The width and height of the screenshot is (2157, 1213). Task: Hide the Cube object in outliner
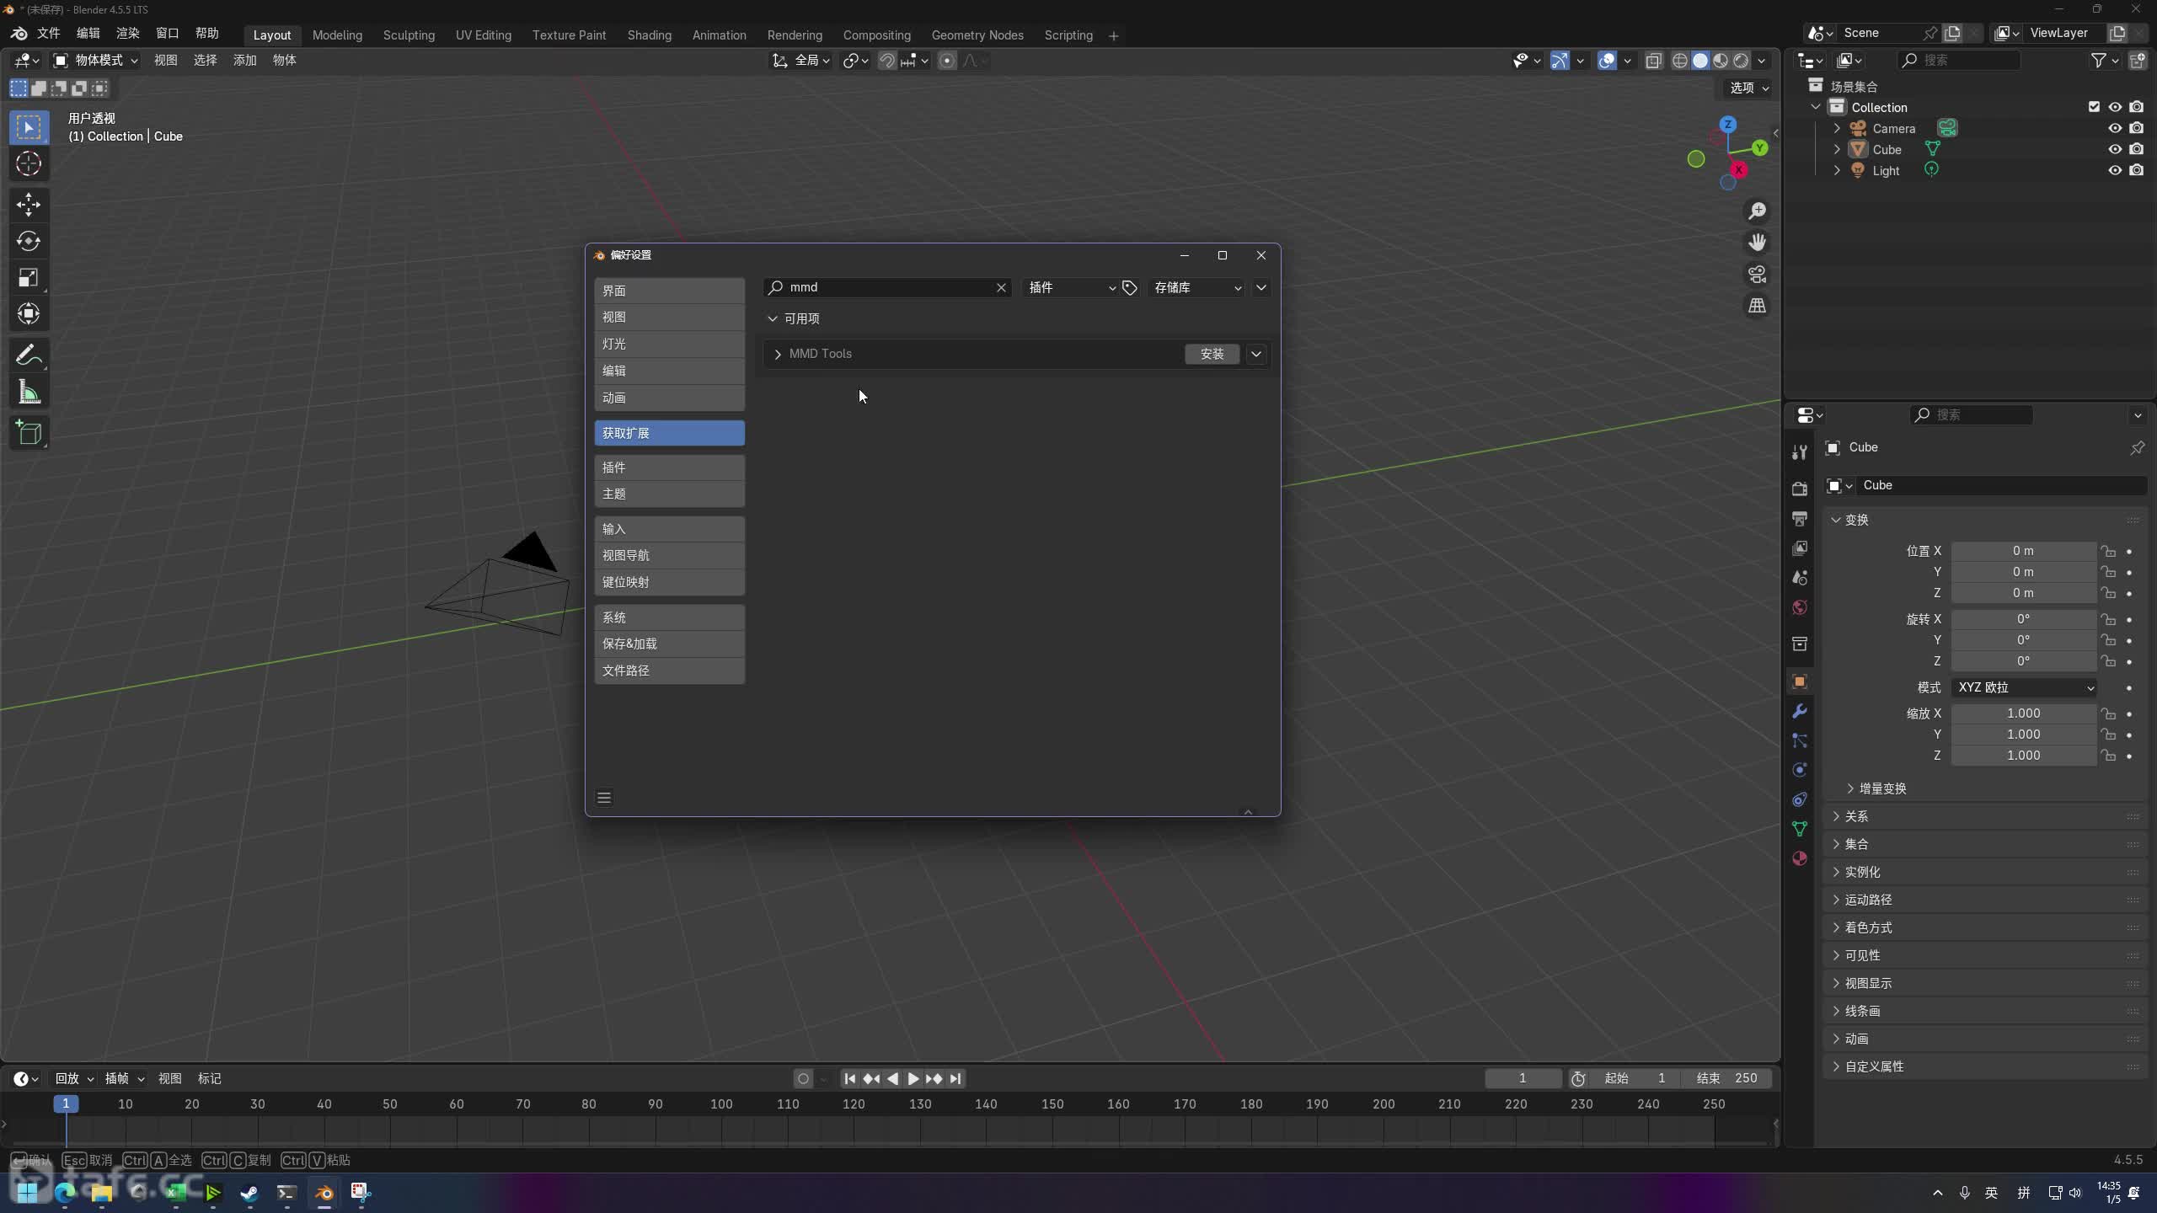point(2115,149)
